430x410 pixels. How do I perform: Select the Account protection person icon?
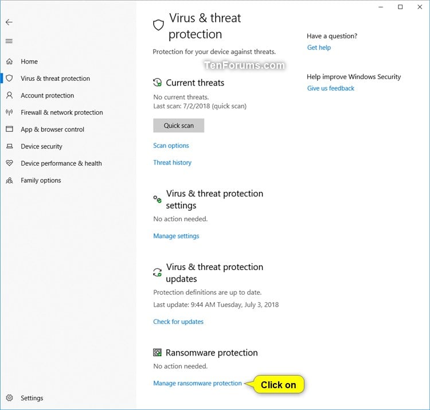click(x=9, y=95)
